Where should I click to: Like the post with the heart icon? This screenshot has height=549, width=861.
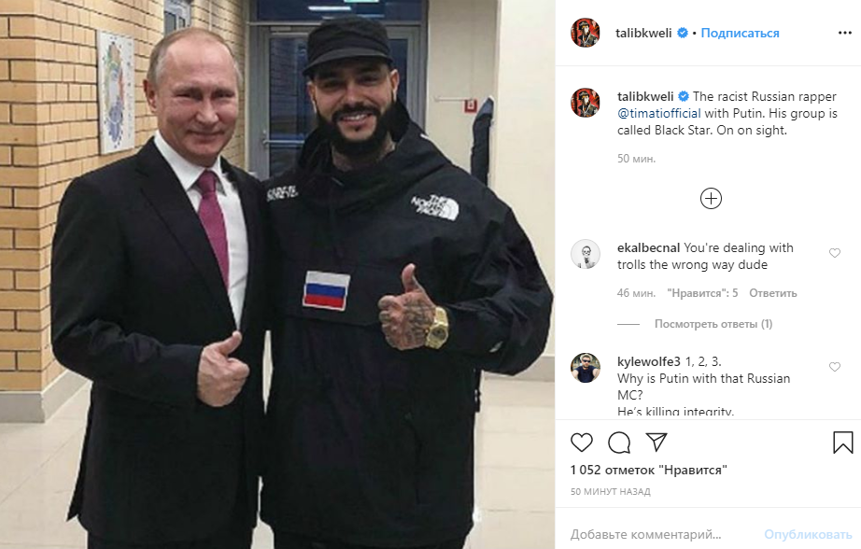(x=582, y=443)
